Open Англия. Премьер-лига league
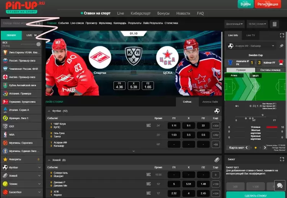The height and width of the screenshot is (198, 287). pyautogui.click(x=21, y=77)
